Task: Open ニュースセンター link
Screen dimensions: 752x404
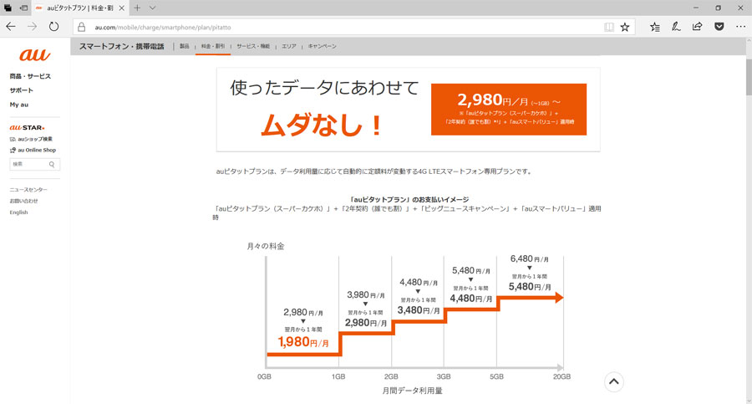Action: 28,189
